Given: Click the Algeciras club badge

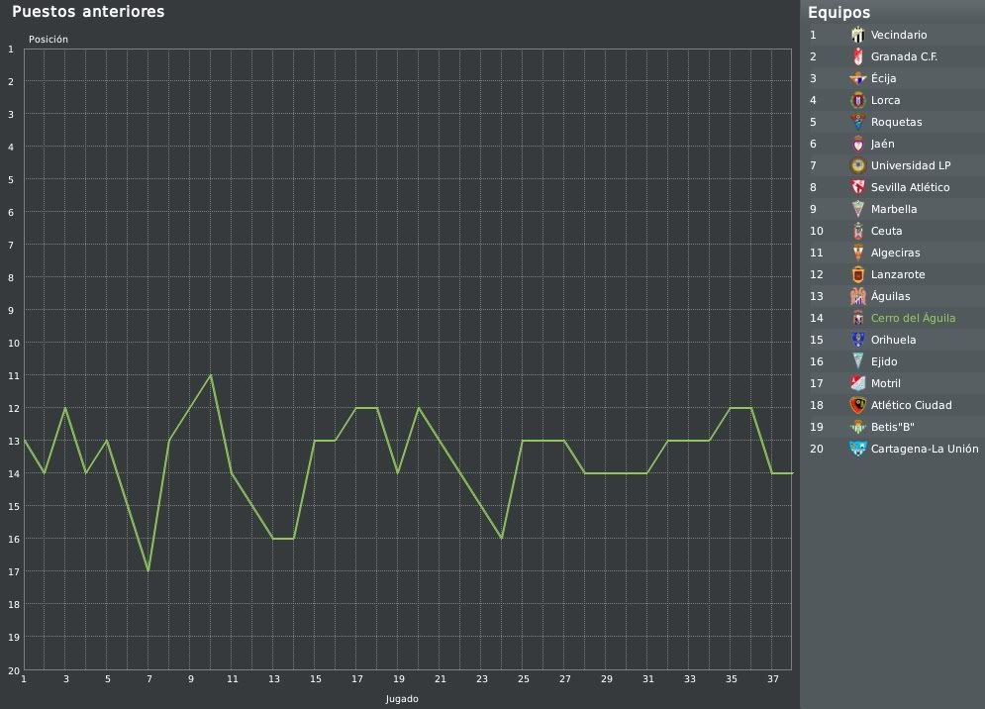Looking at the screenshot, I should pyautogui.click(x=857, y=253).
